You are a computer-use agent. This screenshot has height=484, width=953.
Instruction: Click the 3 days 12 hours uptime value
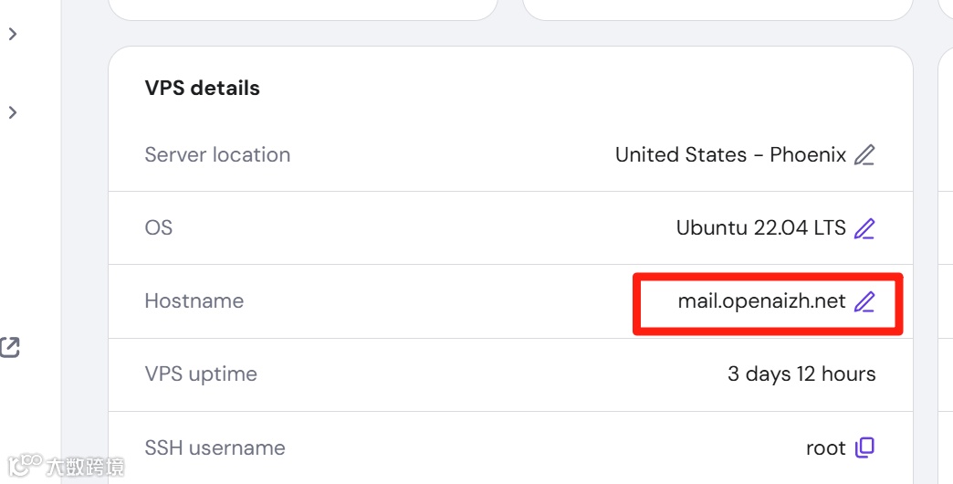click(801, 374)
